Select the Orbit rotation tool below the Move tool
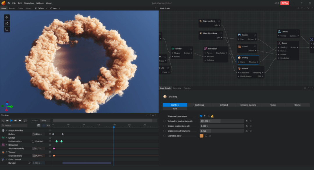Viewport: 314px width, 170px height. [7, 23]
